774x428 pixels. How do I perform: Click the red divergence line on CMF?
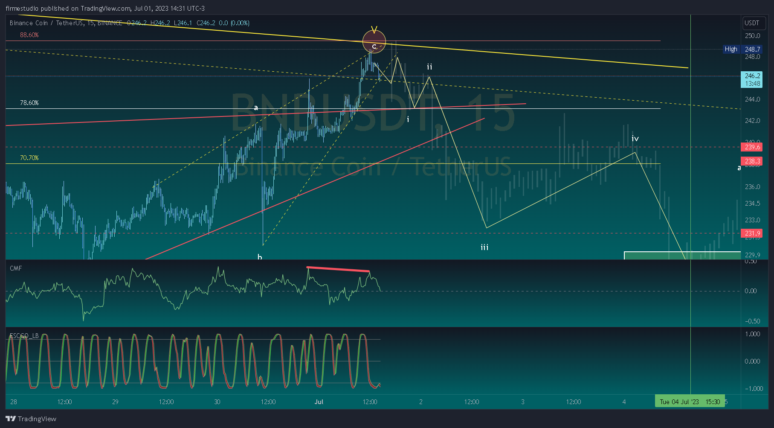click(338, 269)
